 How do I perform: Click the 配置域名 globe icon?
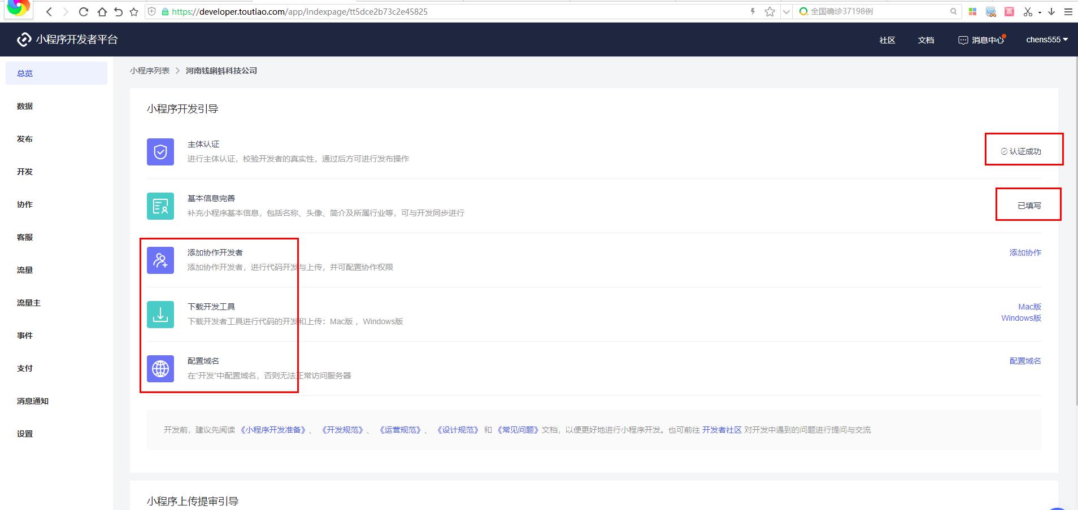[160, 369]
